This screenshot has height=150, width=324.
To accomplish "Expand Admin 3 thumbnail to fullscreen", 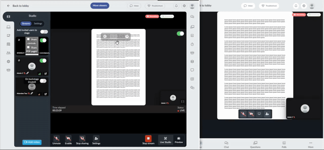I will pos(183,102).
